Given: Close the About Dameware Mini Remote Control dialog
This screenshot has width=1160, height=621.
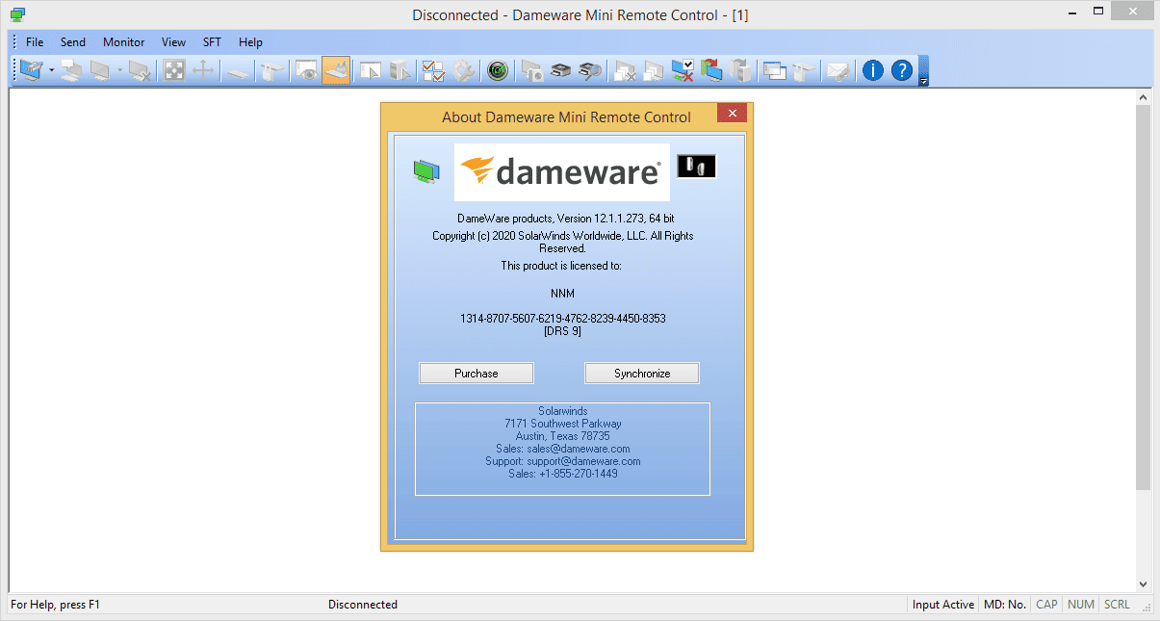Looking at the screenshot, I should tap(732, 114).
